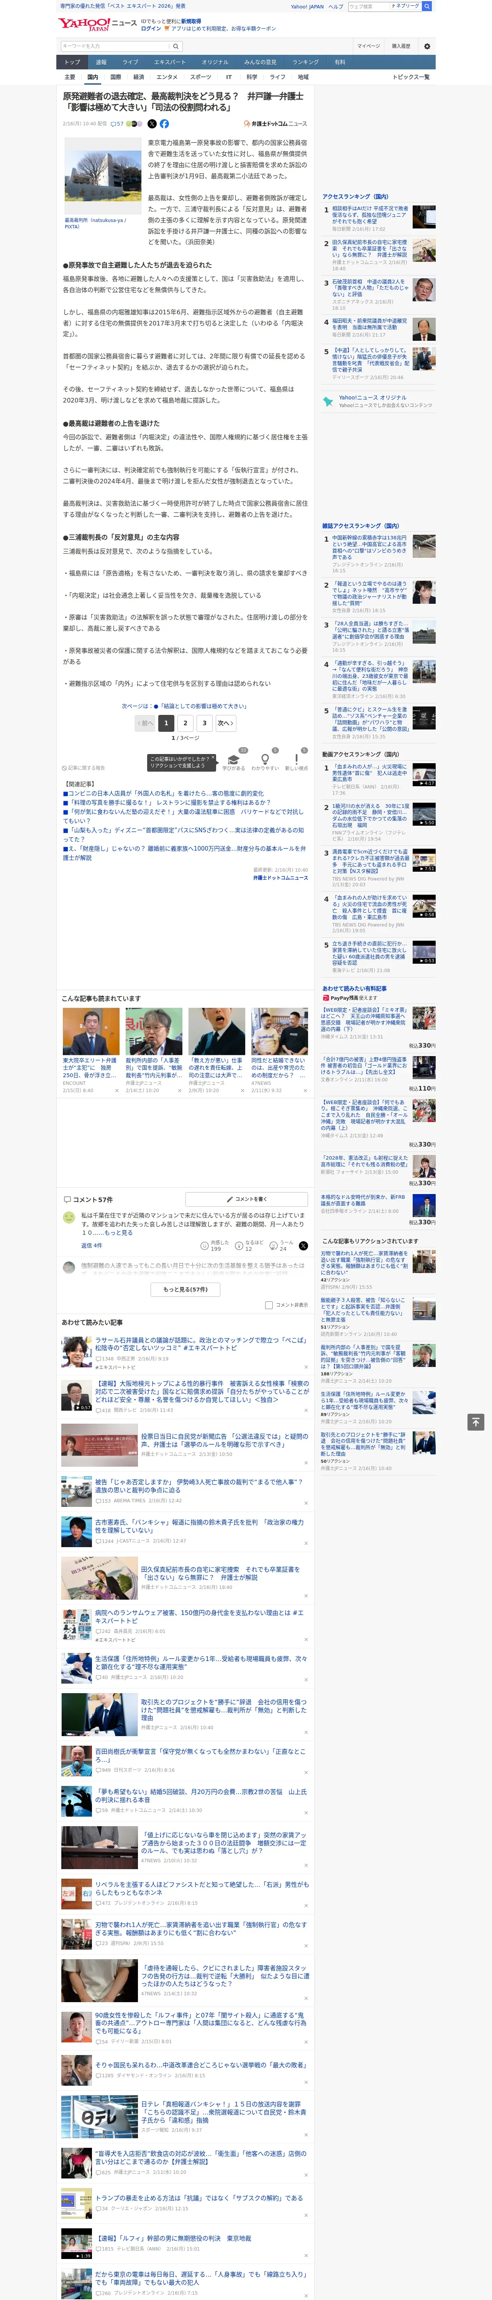Click the header search magnifier button
Screen dimensions: 492x2300
click(x=176, y=46)
